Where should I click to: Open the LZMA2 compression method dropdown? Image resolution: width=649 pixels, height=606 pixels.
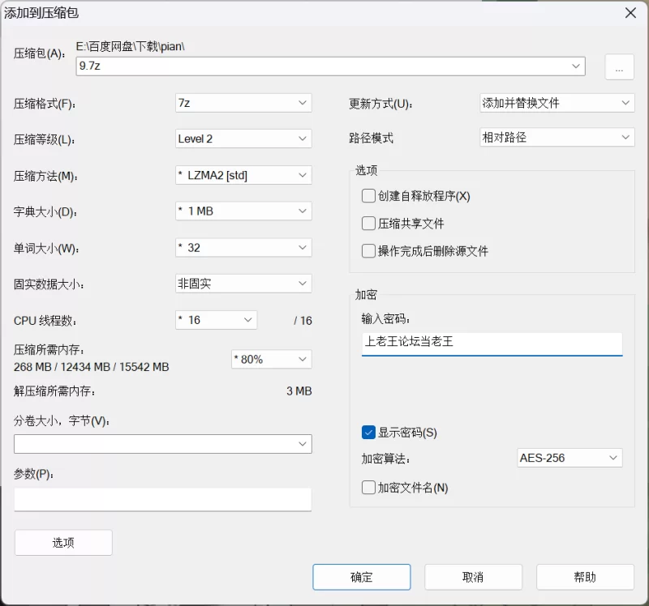pyautogui.click(x=243, y=175)
